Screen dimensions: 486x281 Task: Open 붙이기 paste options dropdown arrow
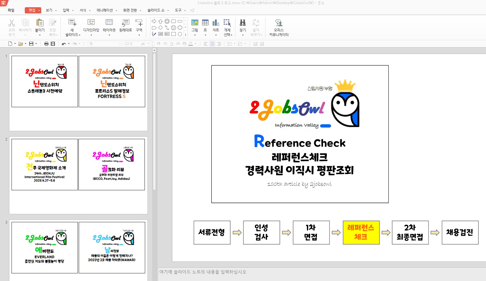tap(40, 35)
